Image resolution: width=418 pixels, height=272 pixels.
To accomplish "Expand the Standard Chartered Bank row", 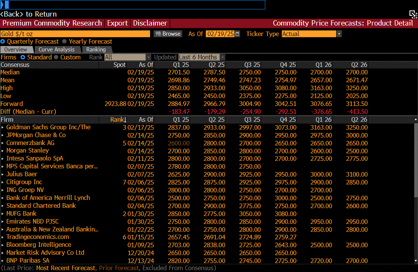I will pyautogui.click(x=2, y=206).
